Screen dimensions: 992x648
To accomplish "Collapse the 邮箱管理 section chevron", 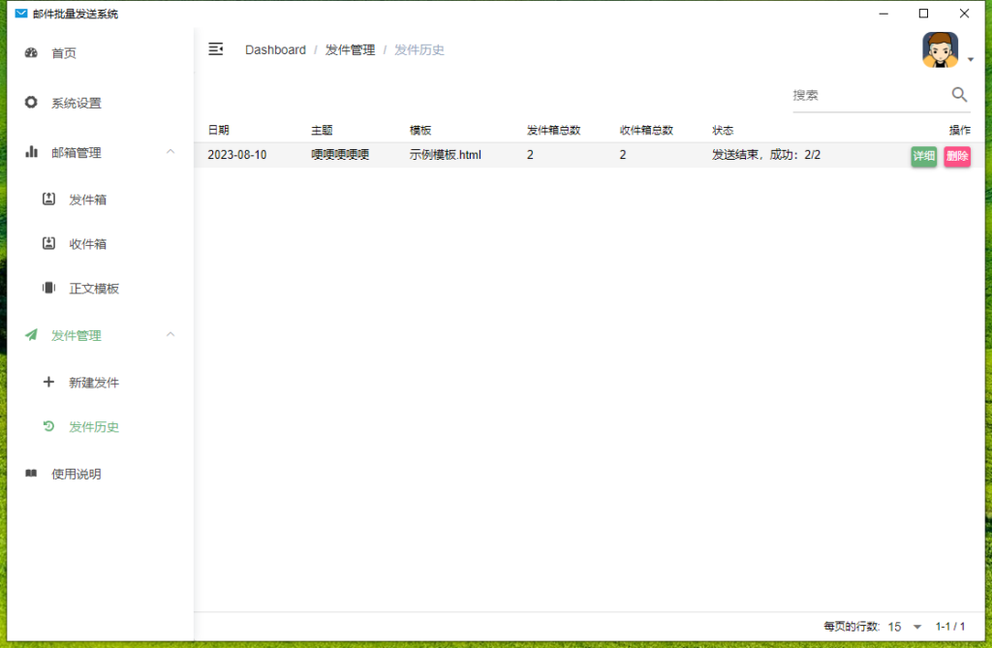I will pyautogui.click(x=170, y=151).
